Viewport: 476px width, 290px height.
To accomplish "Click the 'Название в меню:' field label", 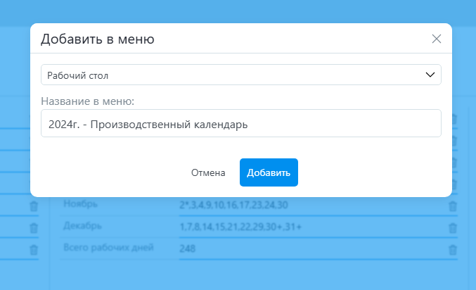I will click(87, 101).
